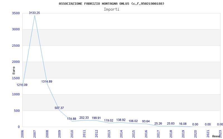Select the 2015 x-axis year label

pyautogui.click(x=134, y=134)
